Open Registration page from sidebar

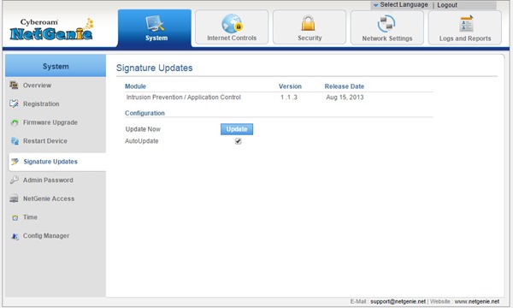tap(41, 104)
